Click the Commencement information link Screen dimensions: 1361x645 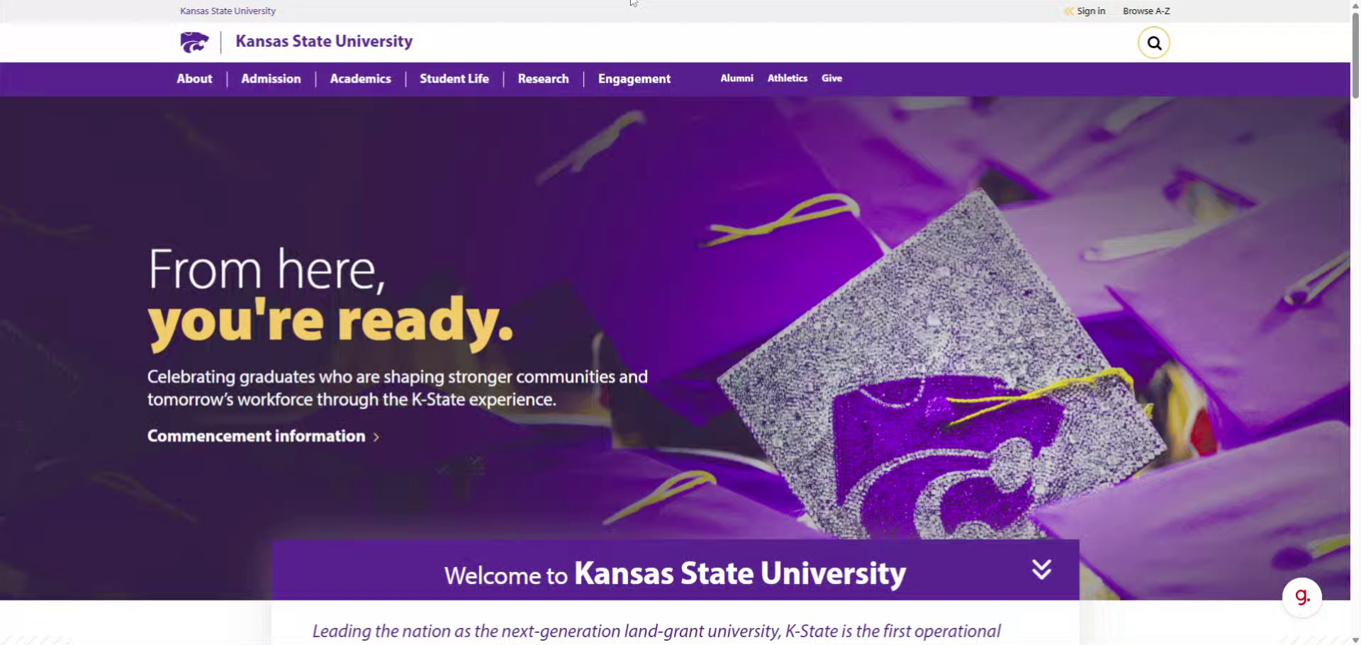click(256, 436)
